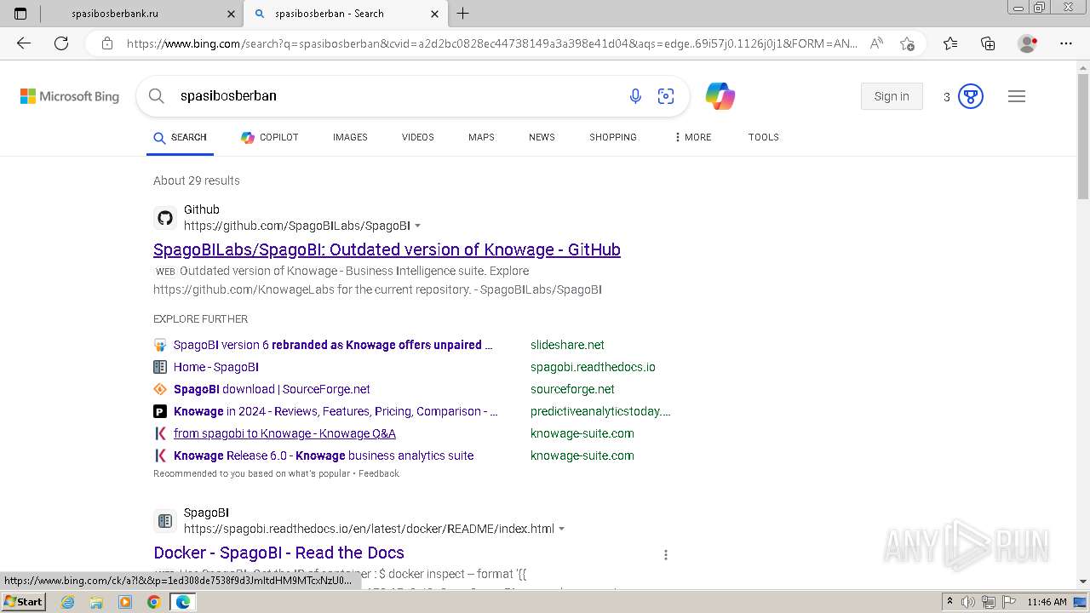Switch to the NEWS tab
This screenshot has width=1090, height=613.
pyautogui.click(x=542, y=137)
